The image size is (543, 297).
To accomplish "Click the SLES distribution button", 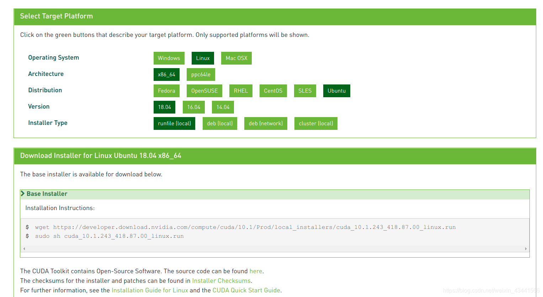I will pyautogui.click(x=305, y=91).
